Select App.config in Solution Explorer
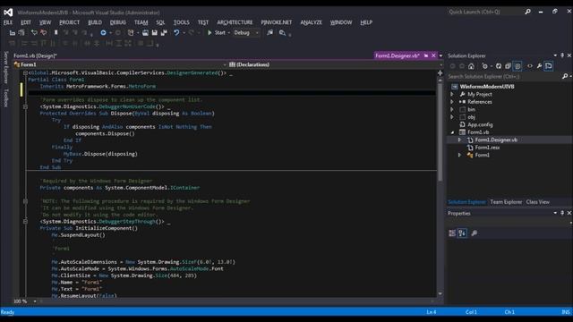 coord(480,125)
